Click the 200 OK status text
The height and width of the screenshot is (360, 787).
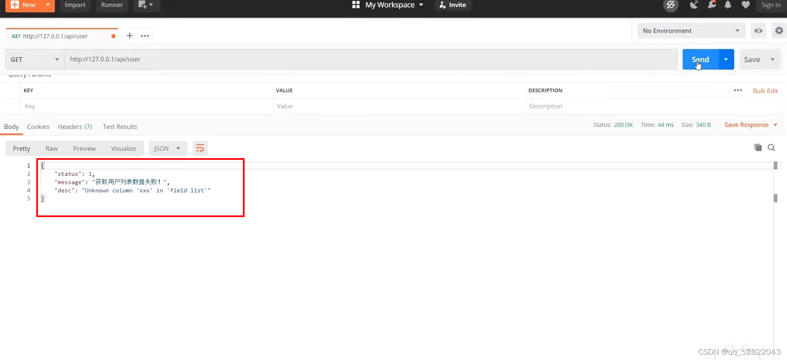click(x=623, y=125)
